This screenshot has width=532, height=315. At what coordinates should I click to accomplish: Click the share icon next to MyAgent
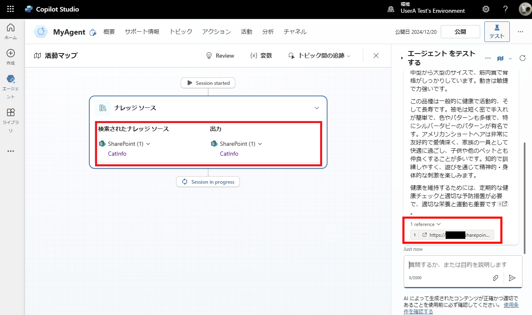coord(93,32)
